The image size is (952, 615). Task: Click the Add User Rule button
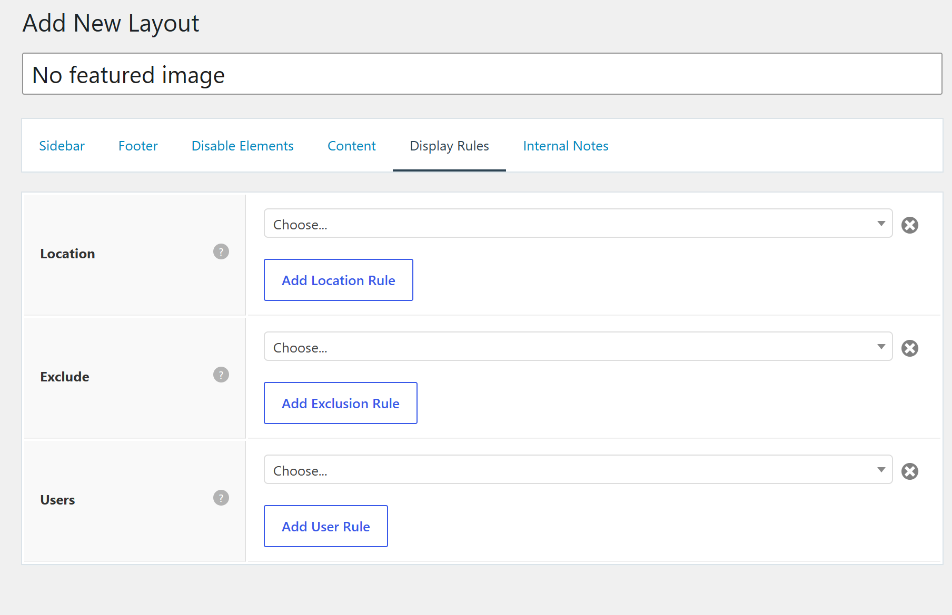tap(326, 526)
